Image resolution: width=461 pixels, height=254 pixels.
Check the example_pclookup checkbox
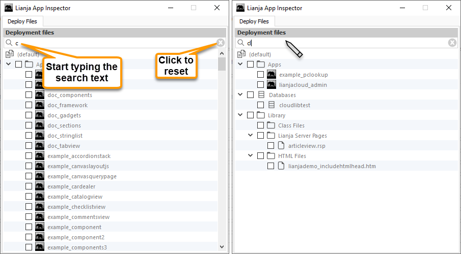[x=260, y=75]
